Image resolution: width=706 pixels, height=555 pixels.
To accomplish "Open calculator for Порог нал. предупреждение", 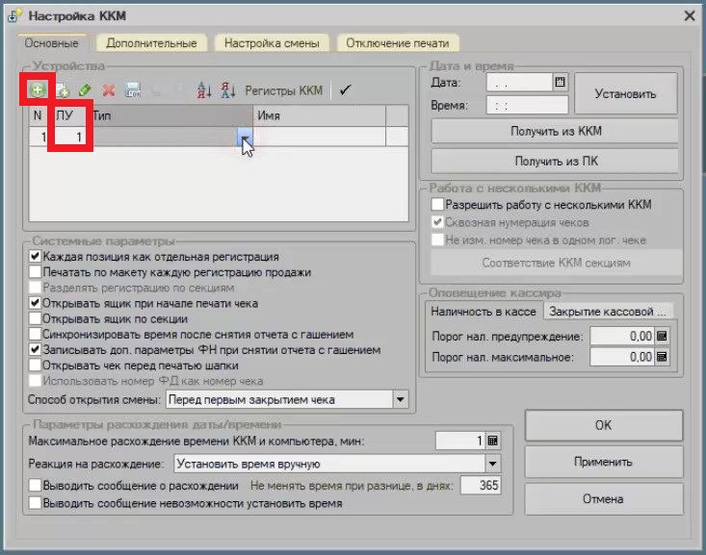I will [x=662, y=336].
